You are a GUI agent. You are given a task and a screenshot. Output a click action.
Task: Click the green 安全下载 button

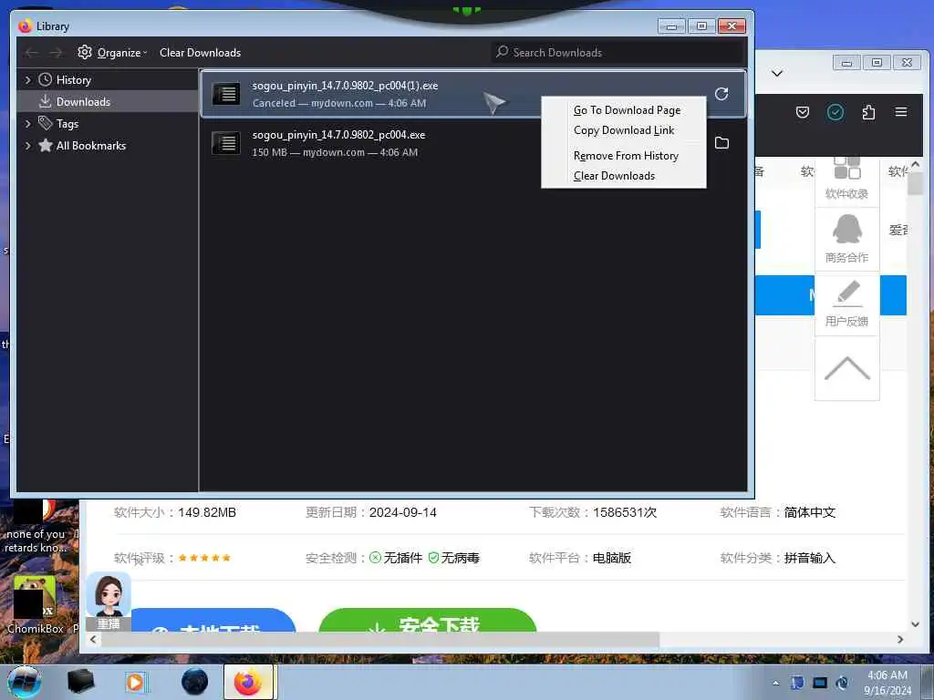[428, 620]
